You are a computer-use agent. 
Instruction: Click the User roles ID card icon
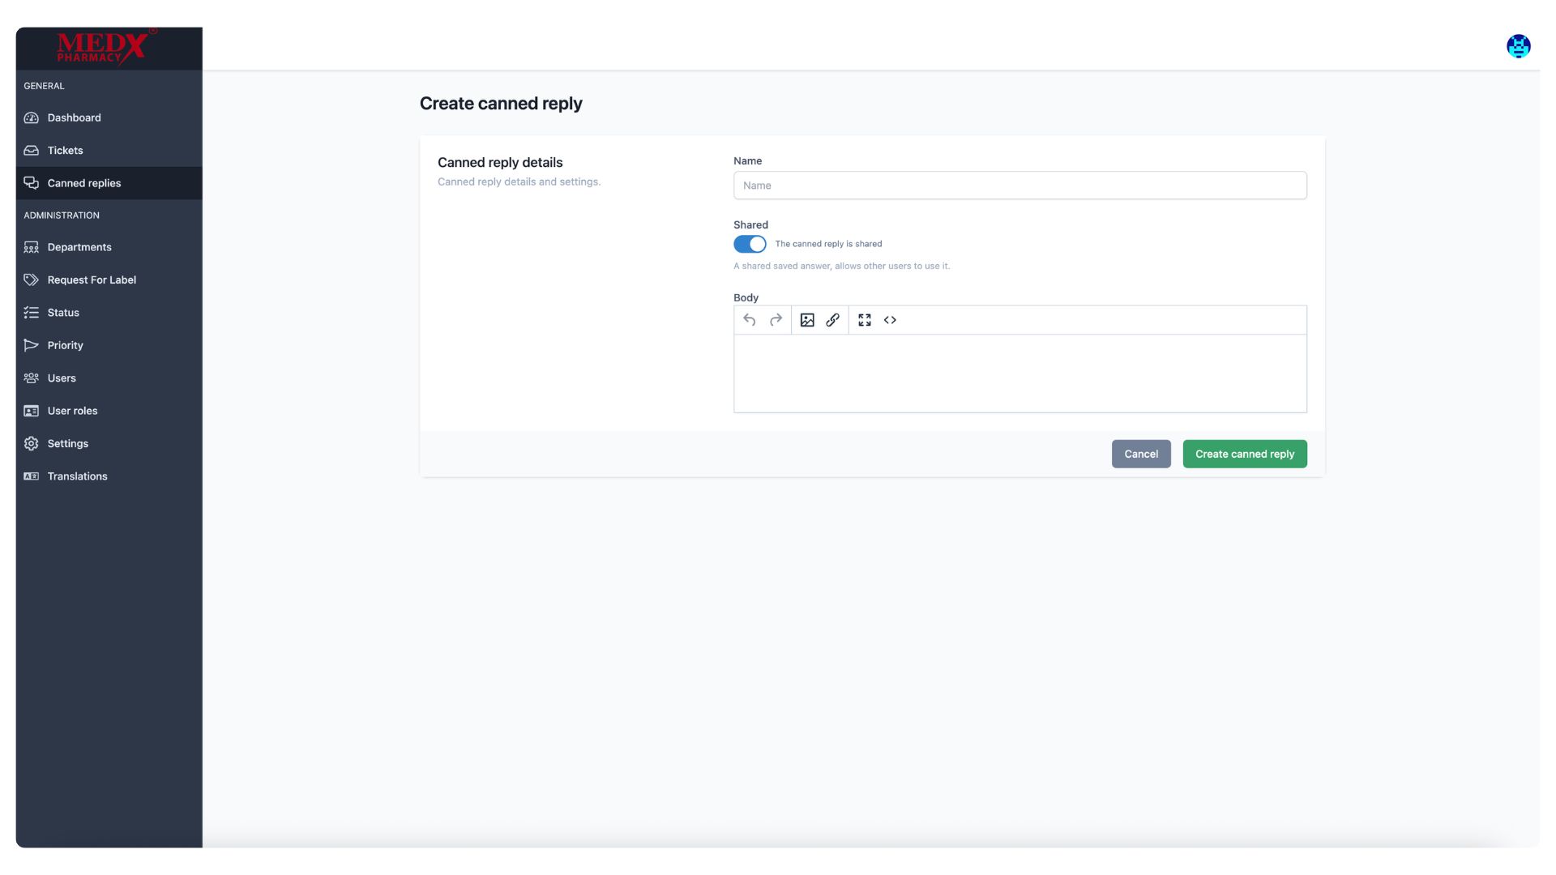click(x=31, y=411)
